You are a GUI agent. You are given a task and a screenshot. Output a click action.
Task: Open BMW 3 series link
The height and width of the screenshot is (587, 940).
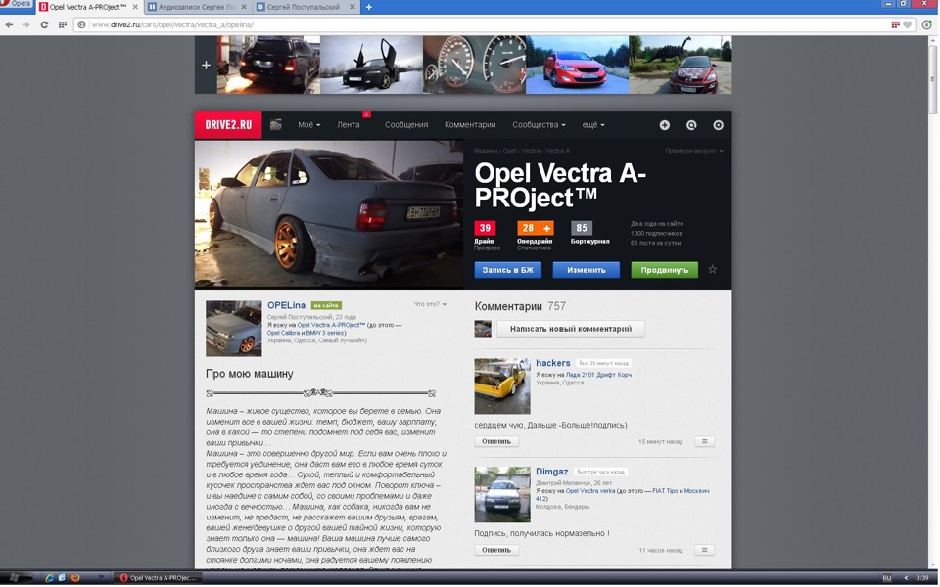(324, 333)
